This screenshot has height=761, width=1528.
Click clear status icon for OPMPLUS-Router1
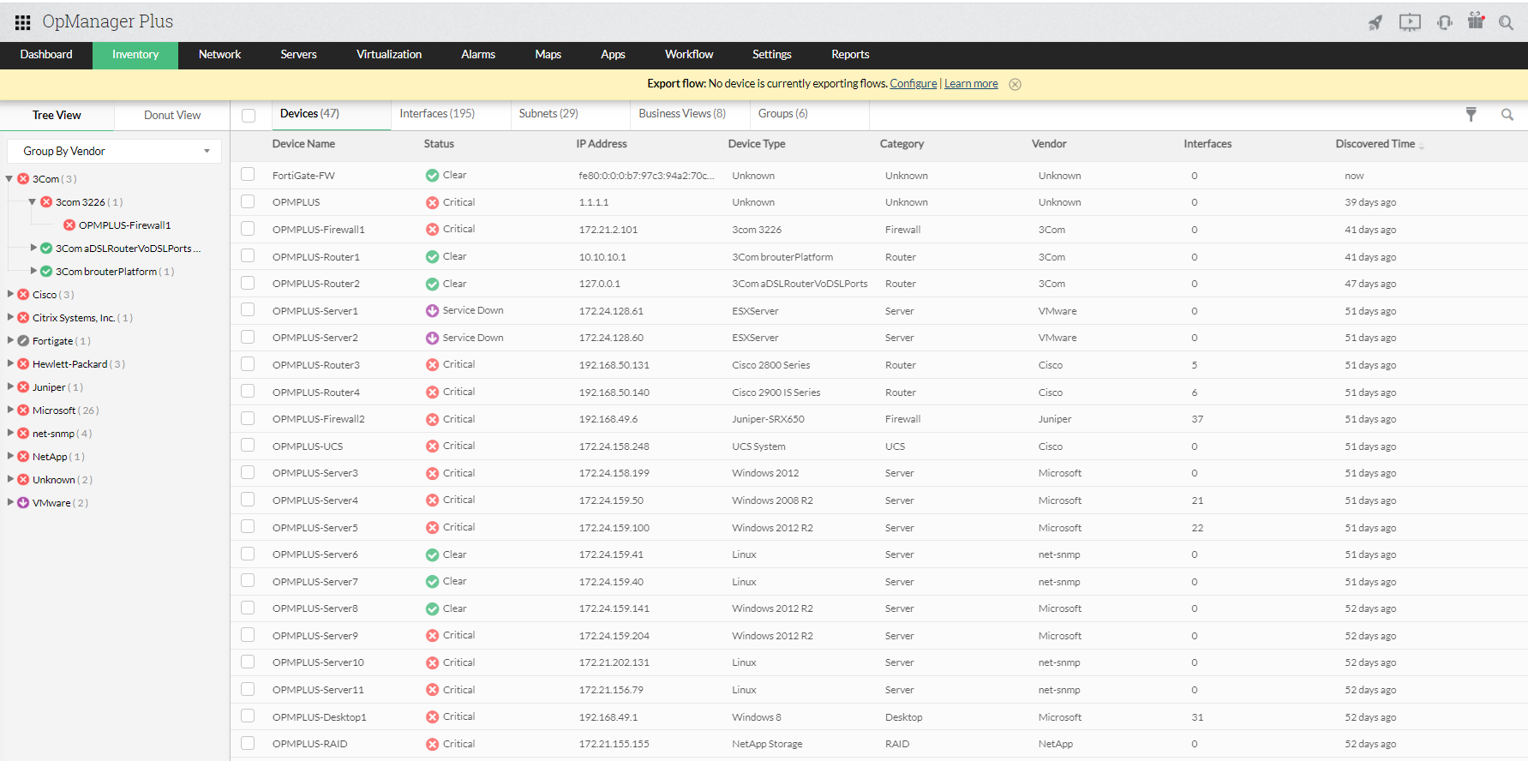click(x=433, y=256)
